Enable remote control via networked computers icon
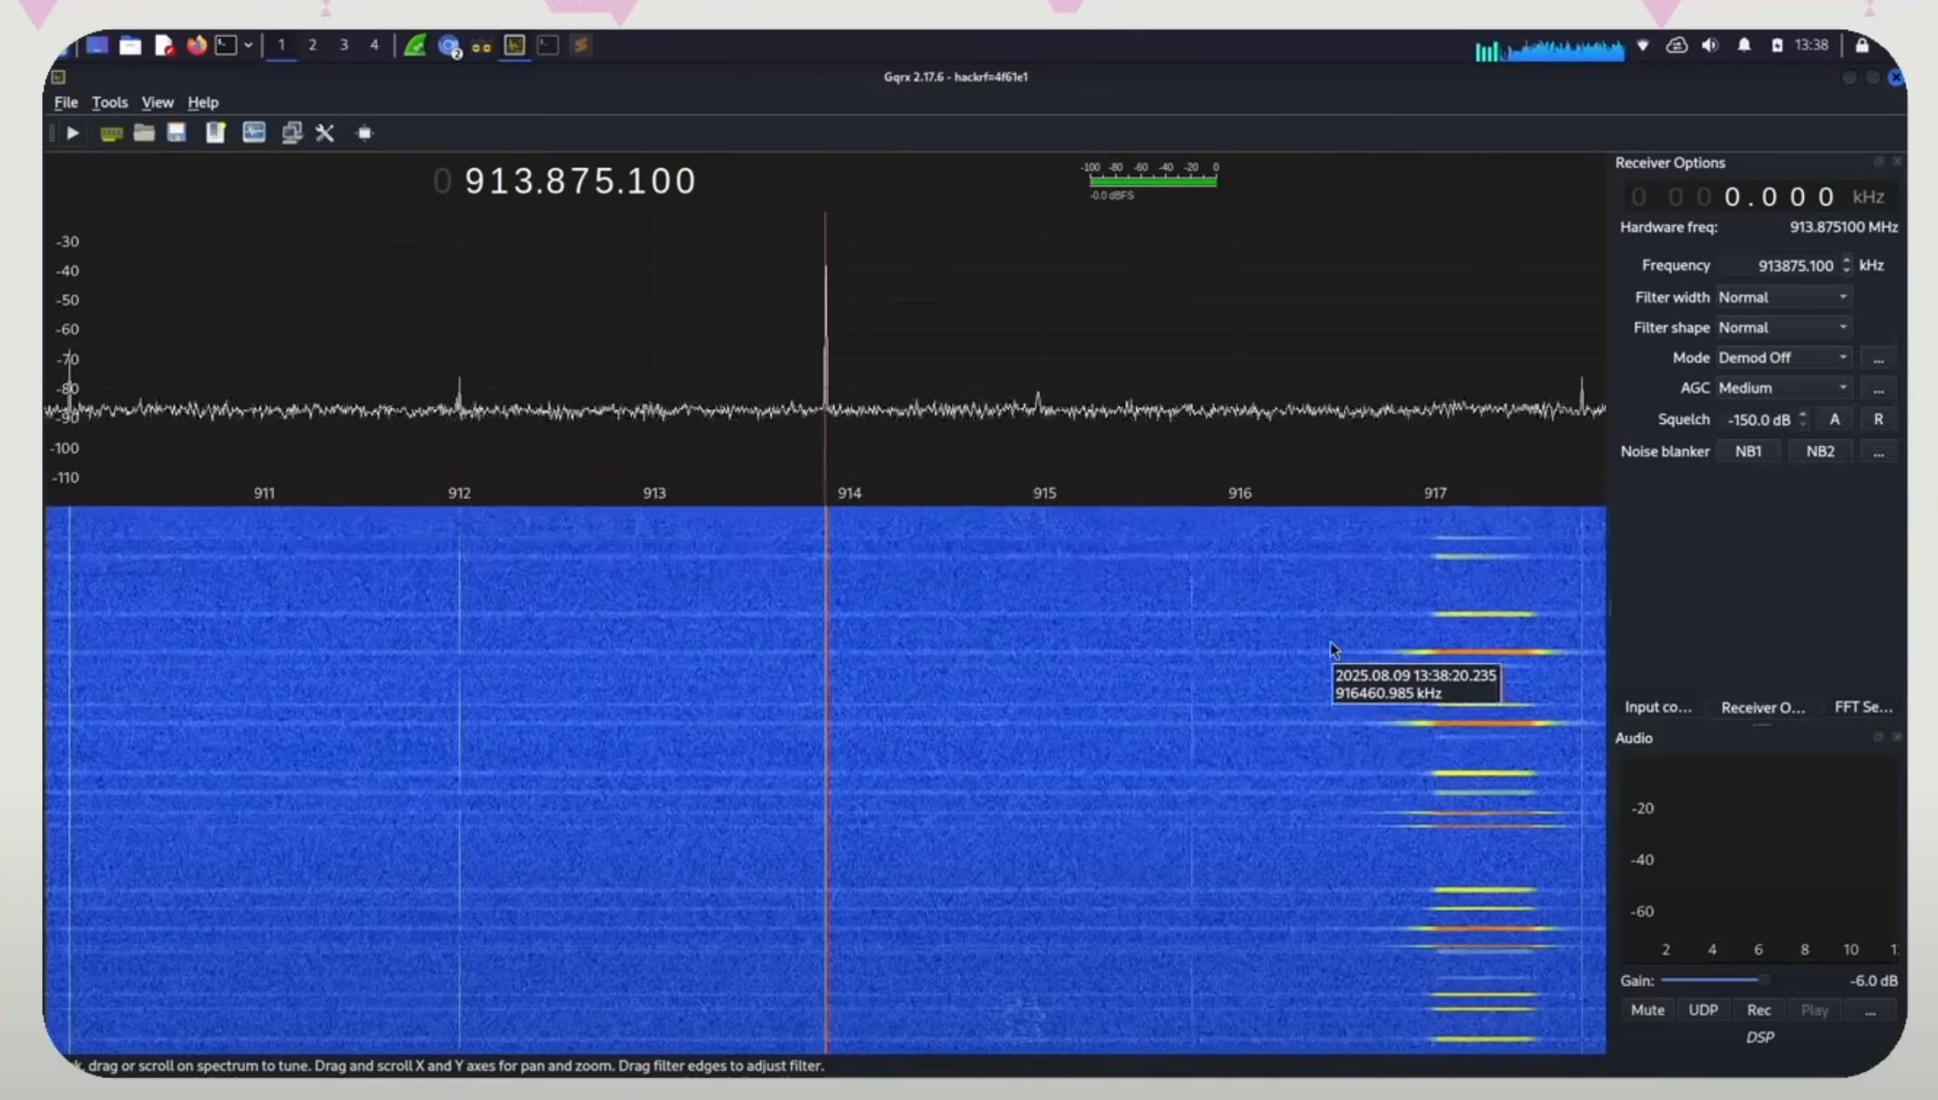 pyautogui.click(x=292, y=133)
